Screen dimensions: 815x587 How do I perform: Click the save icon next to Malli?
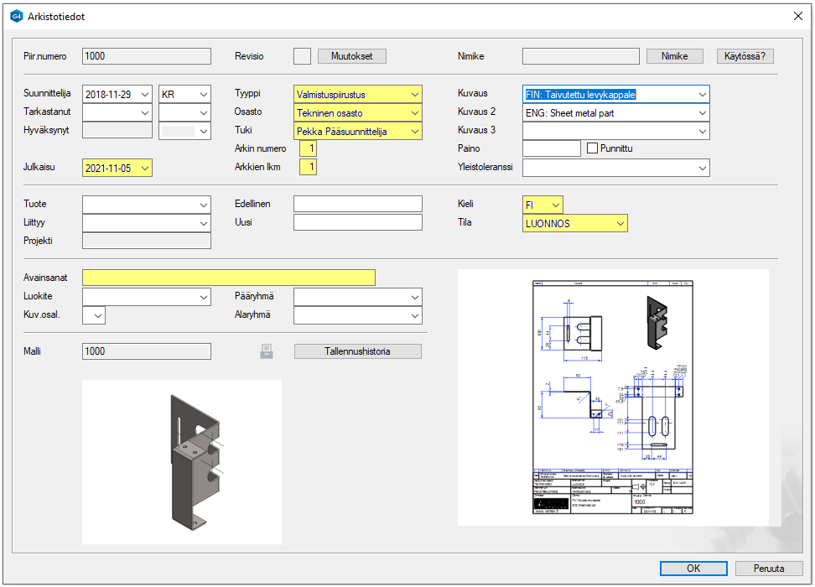coord(267,351)
